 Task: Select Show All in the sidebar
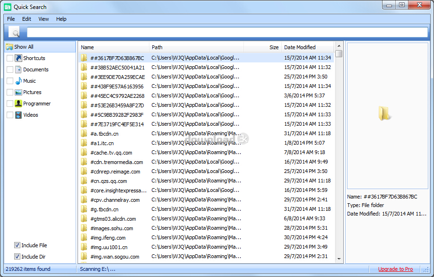(40, 47)
